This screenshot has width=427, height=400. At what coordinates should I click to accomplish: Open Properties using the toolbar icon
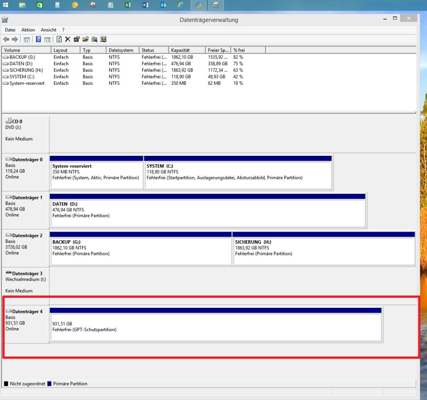(77, 39)
